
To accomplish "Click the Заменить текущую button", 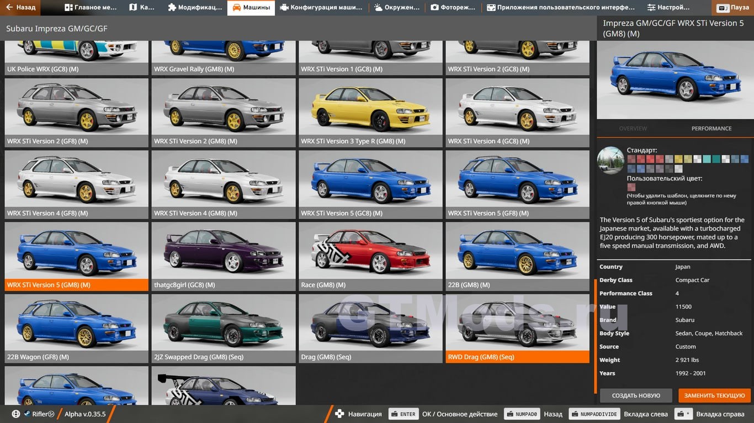I will click(x=715, y=395).
